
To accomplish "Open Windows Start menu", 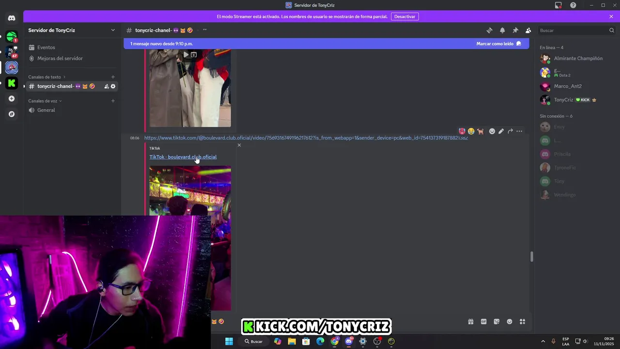I will click(229, 341).
